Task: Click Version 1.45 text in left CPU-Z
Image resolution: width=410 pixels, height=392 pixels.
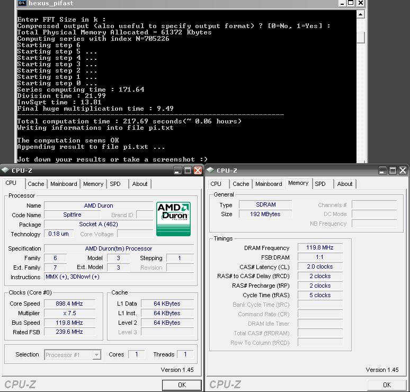Action: [x=177, y=370]
